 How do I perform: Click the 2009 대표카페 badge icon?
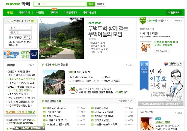pyautogui.click(x=143, y=21)
